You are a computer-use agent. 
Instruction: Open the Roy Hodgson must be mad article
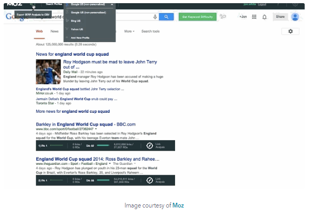[x=110, y=64]
